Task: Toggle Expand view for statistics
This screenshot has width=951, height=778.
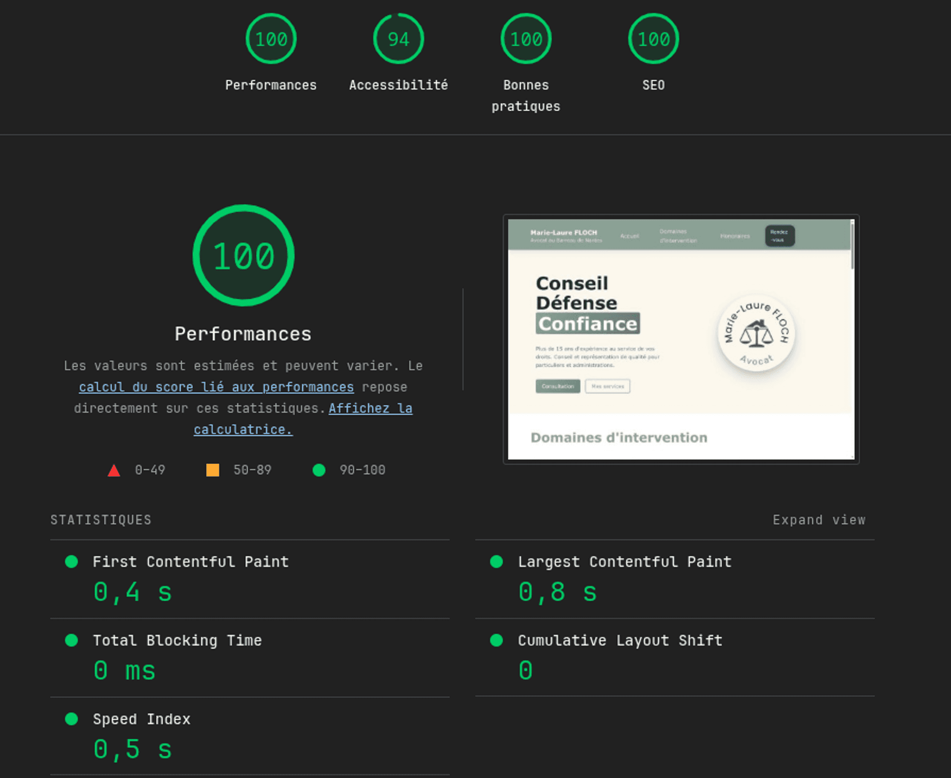Action: pos(819,520)
